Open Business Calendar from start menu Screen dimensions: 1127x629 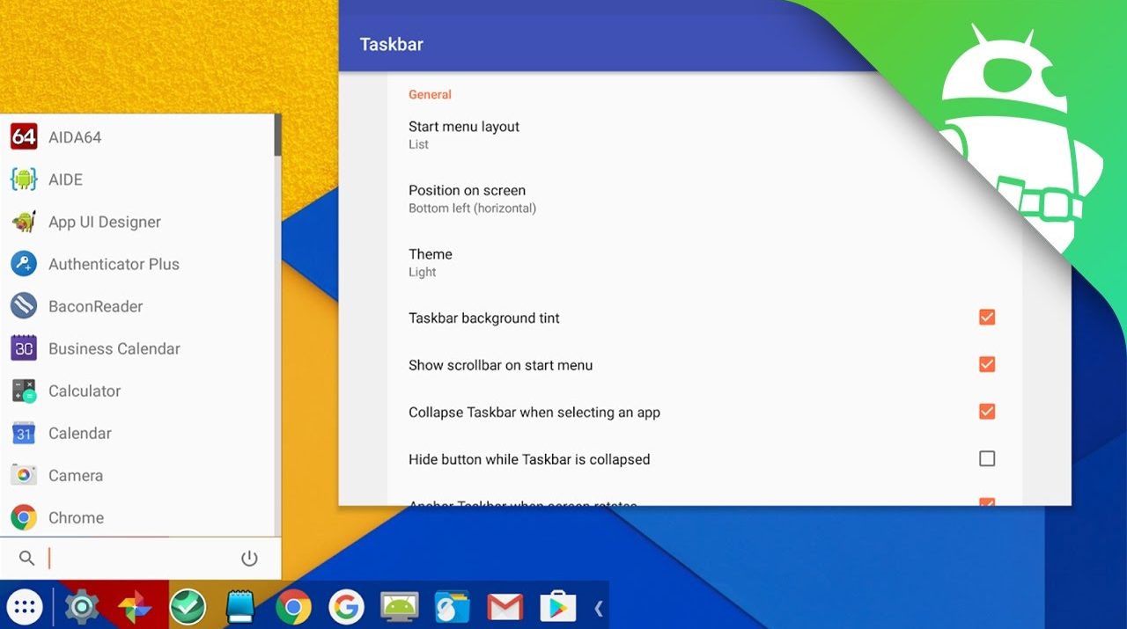114,348
